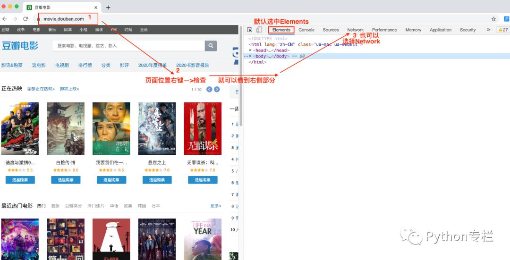Open 音乐 in the top Douban bar
Image resolution: width=510 pixels, height=260 pixels.
52,30
